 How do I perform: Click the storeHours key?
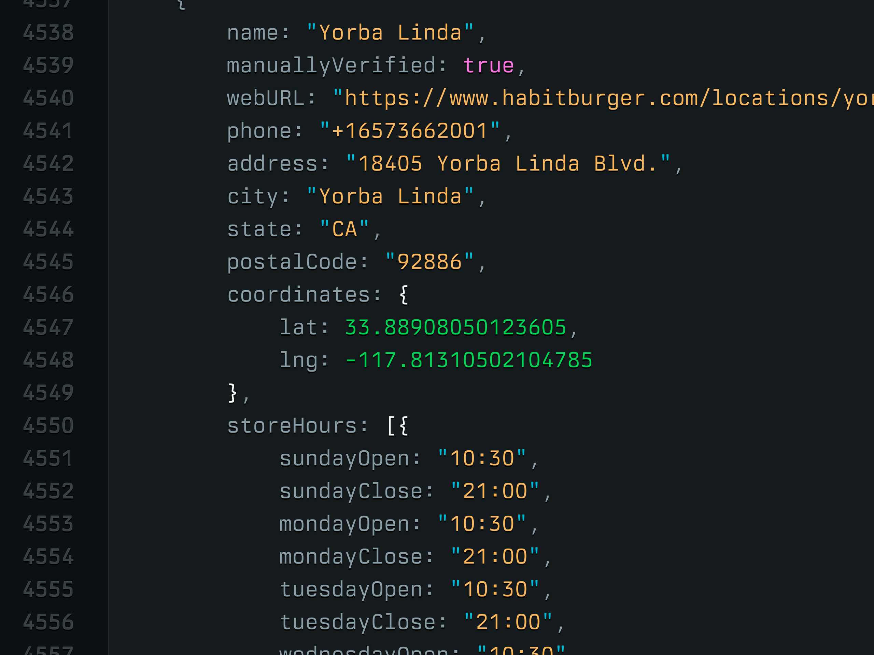(x=292, y=426)
